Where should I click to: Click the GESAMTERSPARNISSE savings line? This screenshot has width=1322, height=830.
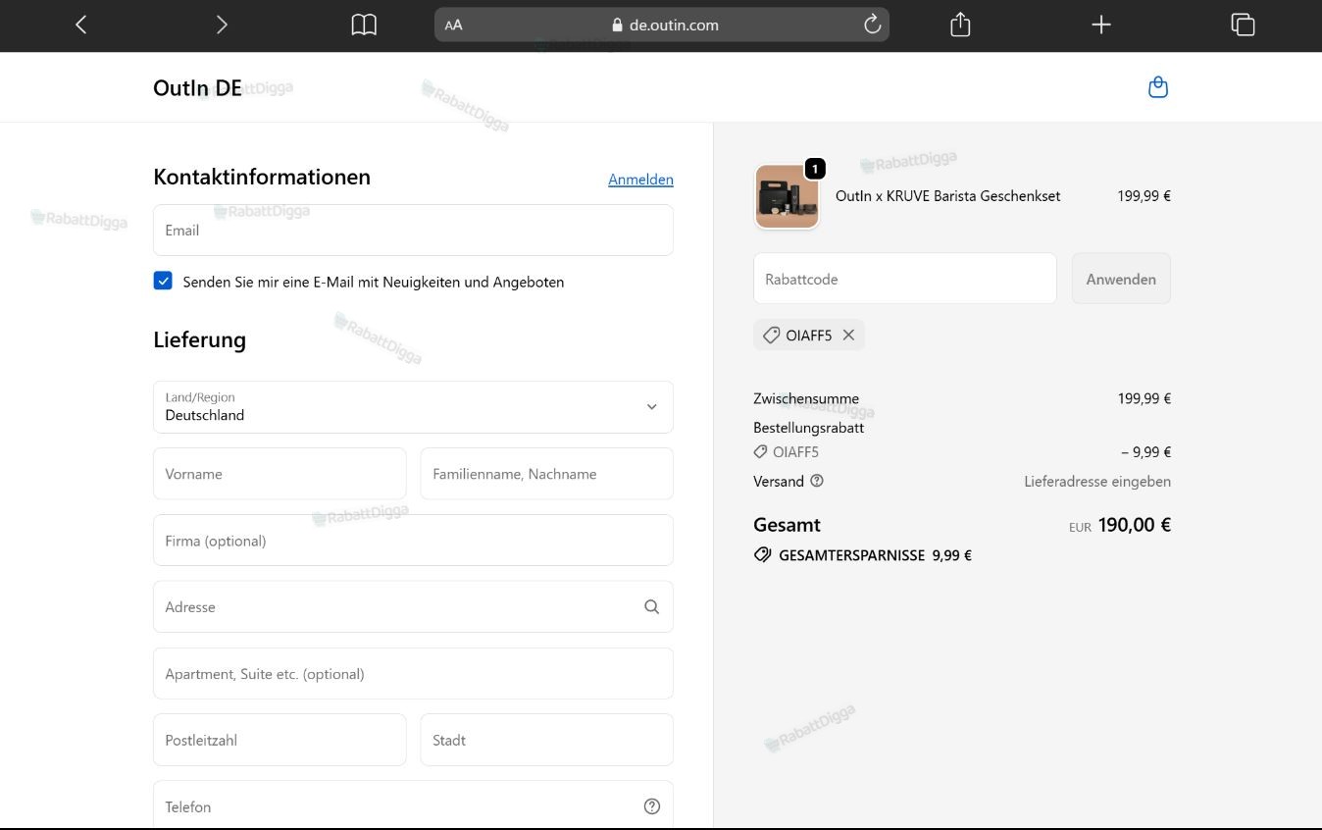click(863, 555)
